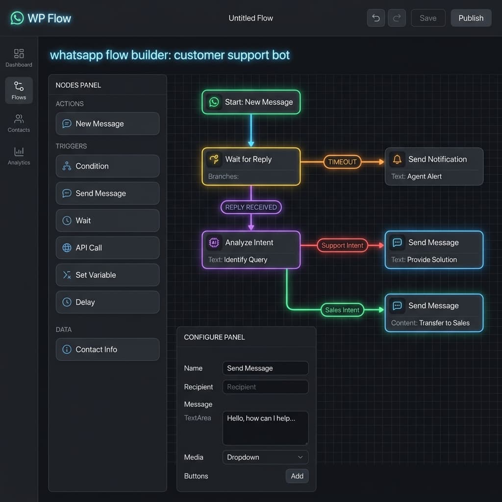The image size is (502, 502).
Task: Select the Delay node item
Action: tap(107, 302)
